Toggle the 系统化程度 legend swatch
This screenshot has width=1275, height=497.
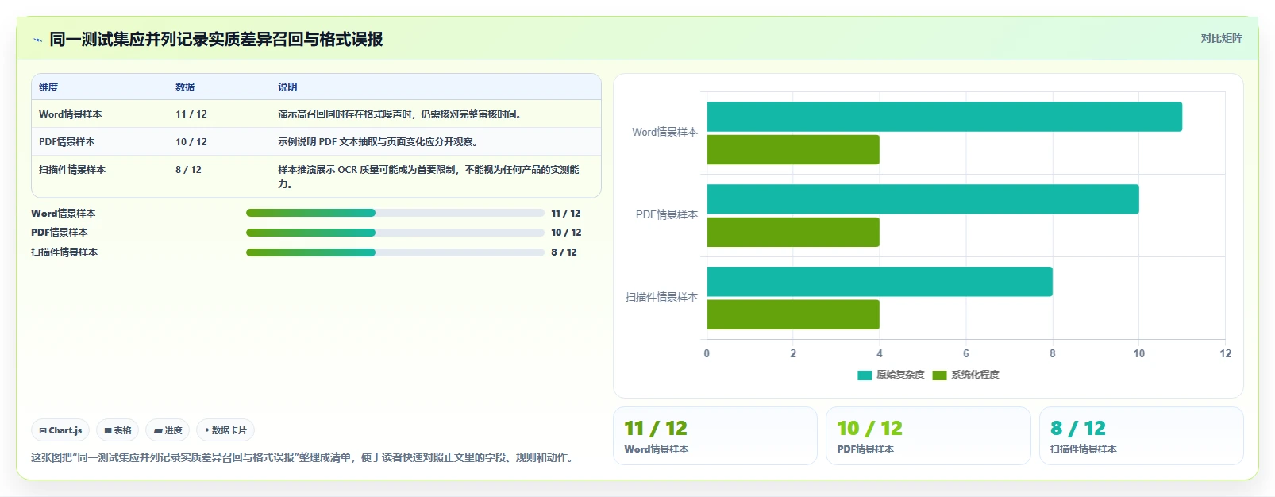[939, 375]
